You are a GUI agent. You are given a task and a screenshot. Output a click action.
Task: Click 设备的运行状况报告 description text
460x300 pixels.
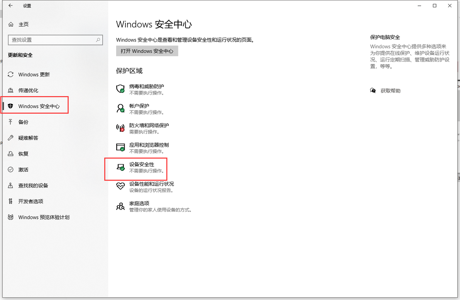tap(151, 191)
